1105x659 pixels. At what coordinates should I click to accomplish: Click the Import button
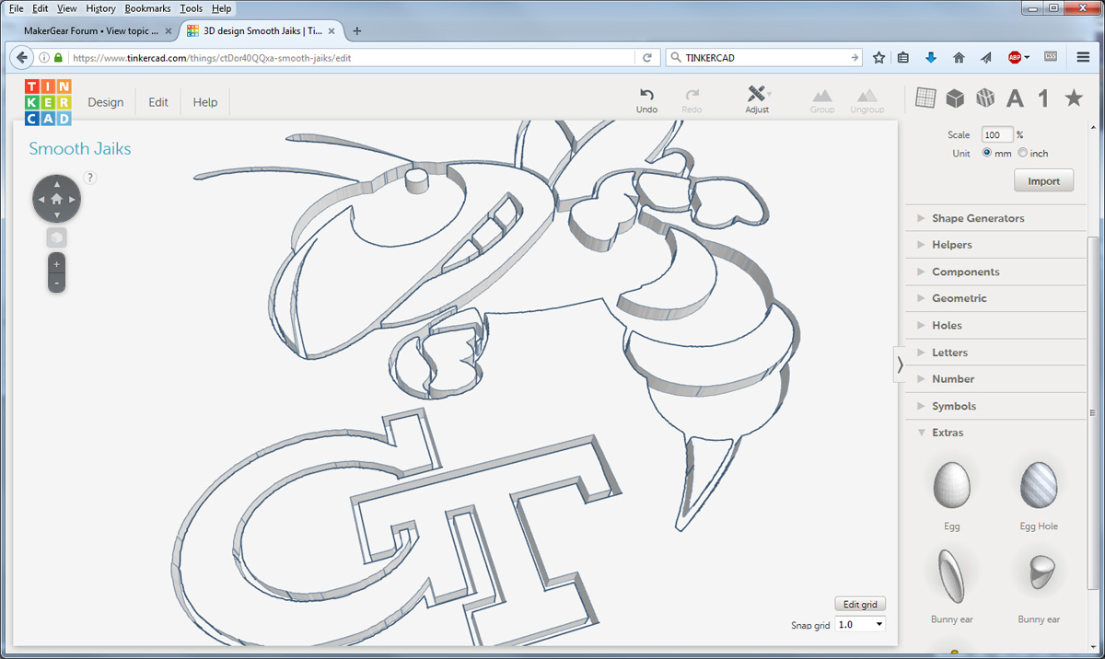[x=1043, y=181]
